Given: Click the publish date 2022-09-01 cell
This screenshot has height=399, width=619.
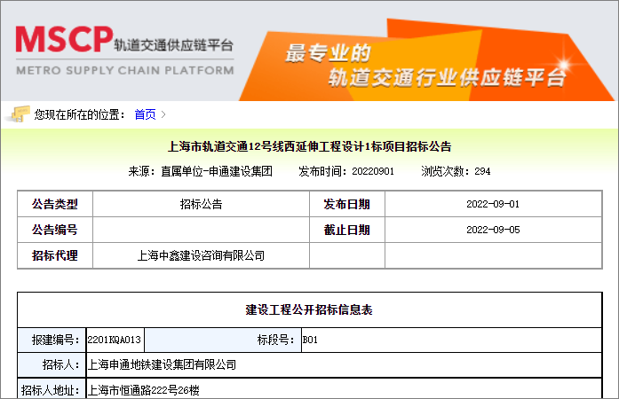Looking at the screenshot, I should click(492, 204).
